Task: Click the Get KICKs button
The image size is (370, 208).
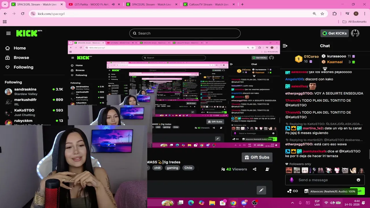Action: (335, 33)
